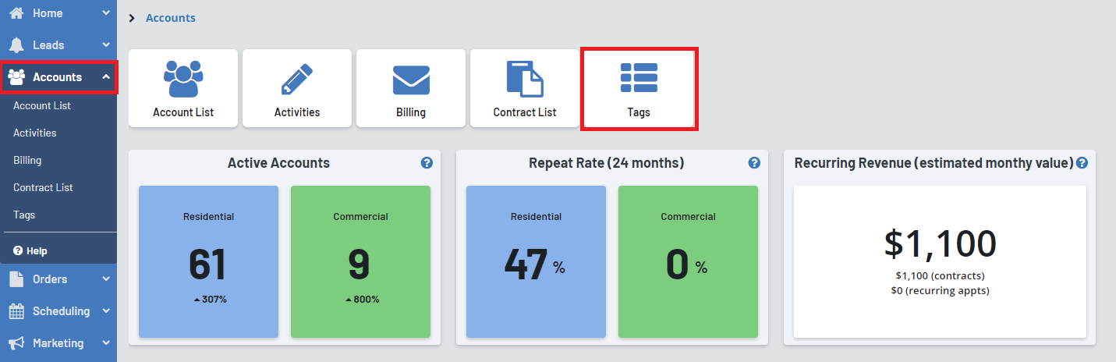Click the Accounts breadcrumb link
This screenshot has width=1116, height=362.
[x=171, y=18]
